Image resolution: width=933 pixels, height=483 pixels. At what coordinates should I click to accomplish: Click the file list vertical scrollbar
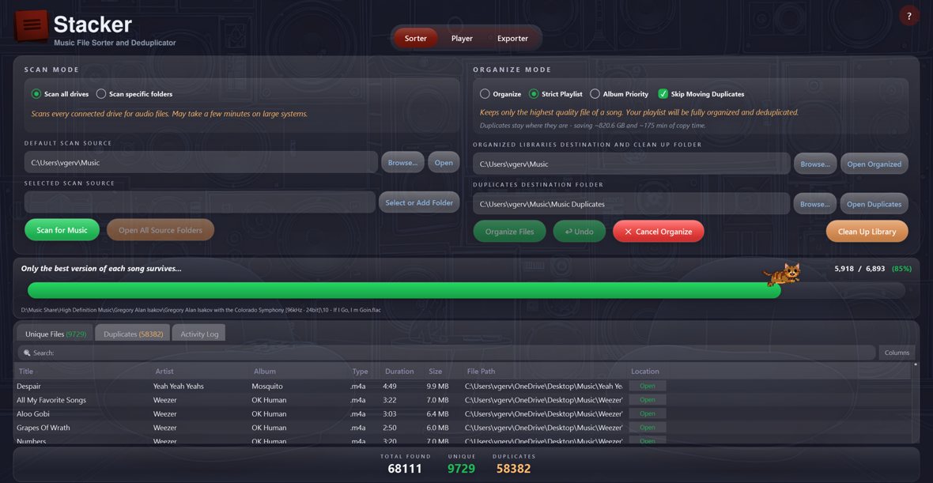pos(916,402)
